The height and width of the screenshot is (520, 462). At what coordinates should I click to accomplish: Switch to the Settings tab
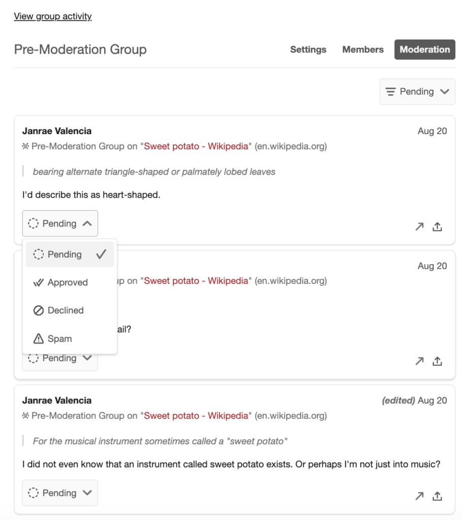tap(308, 49)
